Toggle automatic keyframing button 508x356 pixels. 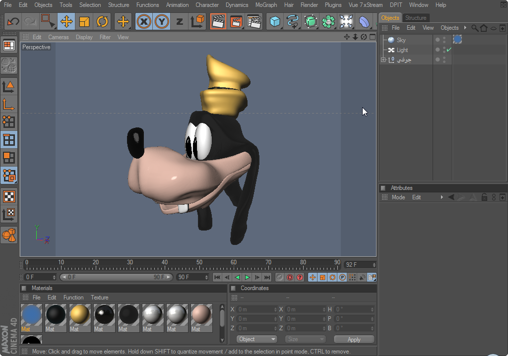(290, 277)
